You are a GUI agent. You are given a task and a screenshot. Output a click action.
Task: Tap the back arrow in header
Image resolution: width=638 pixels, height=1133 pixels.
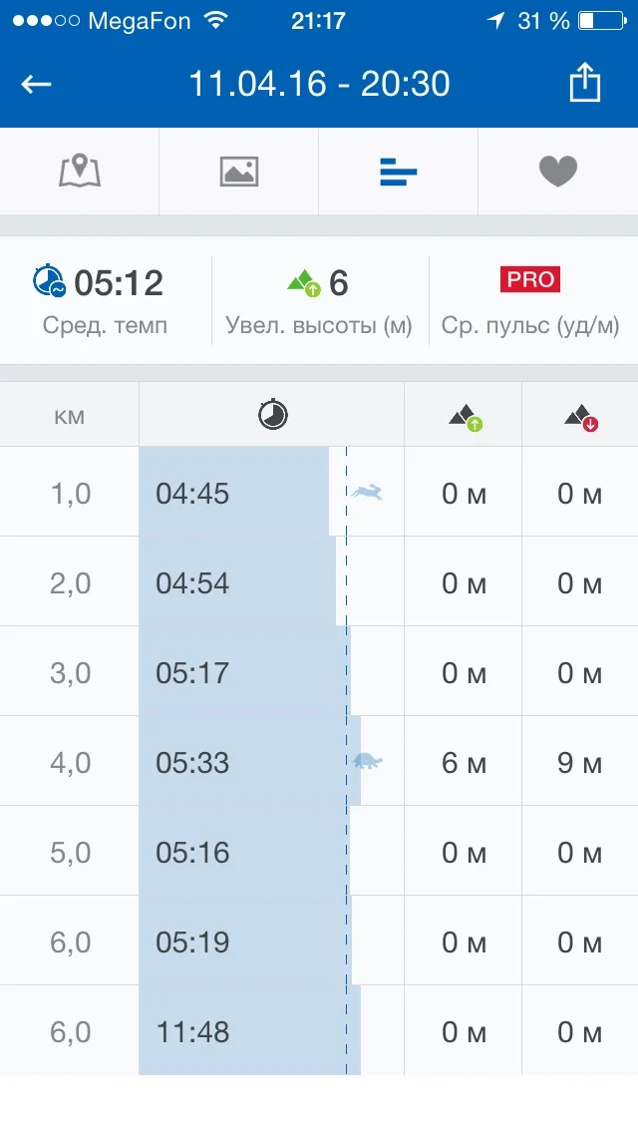pos(37,84)
